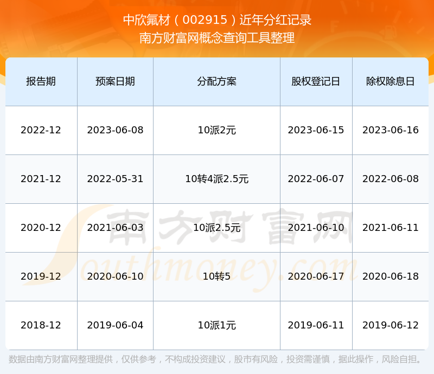Select the 10派2.5元 distribution cell
434x374 pixels.
pos(216,228)
